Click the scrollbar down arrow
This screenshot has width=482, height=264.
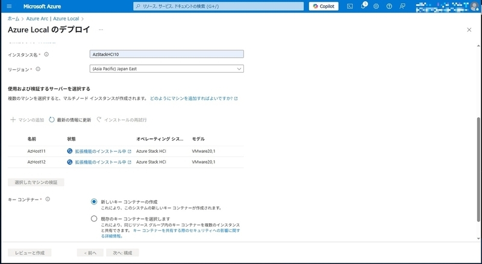478,239
